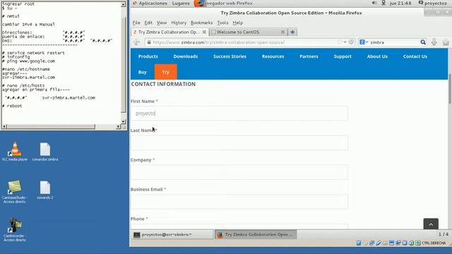Select the Try Zimbra Firefox taskbar item
452x254 pixels.
[x=256, y=234]
